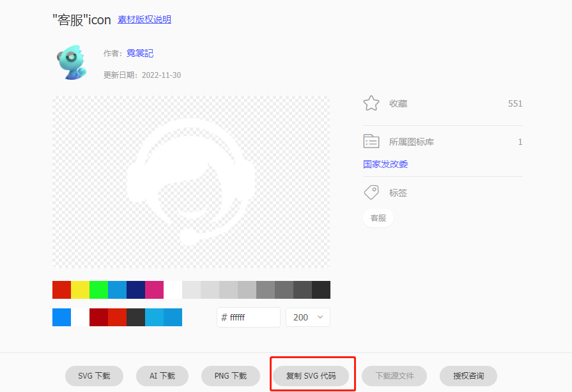572x392 pixels.
Task: Open the 国家发改委 icon library link
Action: click(385, 164)
